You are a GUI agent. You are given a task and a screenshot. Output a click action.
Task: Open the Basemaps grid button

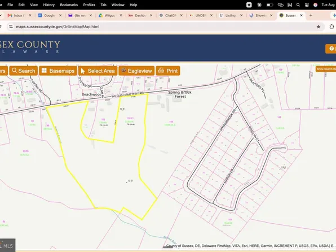pos(58,71)
